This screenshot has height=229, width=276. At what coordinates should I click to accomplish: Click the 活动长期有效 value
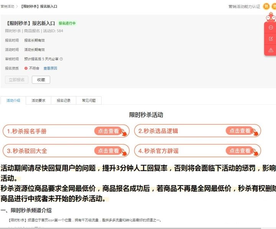34,50
